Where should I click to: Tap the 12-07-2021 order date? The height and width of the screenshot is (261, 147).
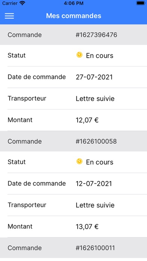[x=94, y=184]
